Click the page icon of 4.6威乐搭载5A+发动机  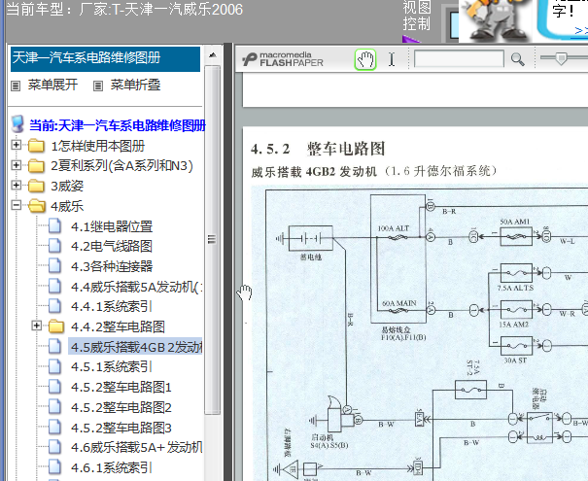click(x=54, y=447)
